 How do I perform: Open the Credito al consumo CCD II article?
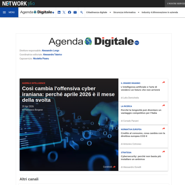[143, 135]
